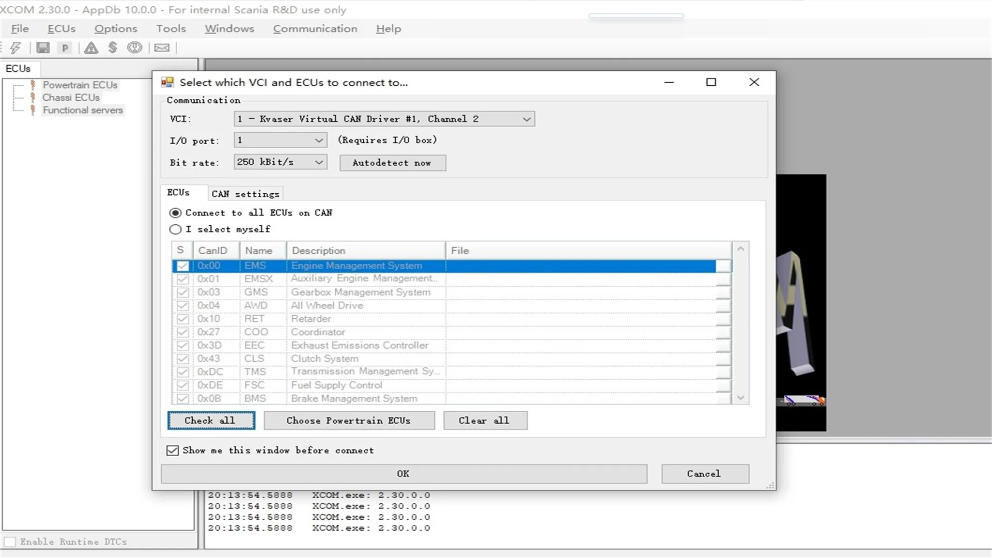Click the dialog title bar icon

click(x=167, y=82)
